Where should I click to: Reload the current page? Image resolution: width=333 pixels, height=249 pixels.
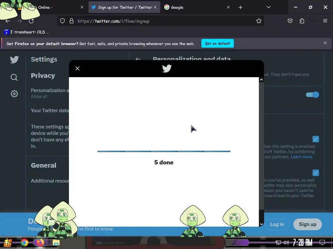coord(31,21)
